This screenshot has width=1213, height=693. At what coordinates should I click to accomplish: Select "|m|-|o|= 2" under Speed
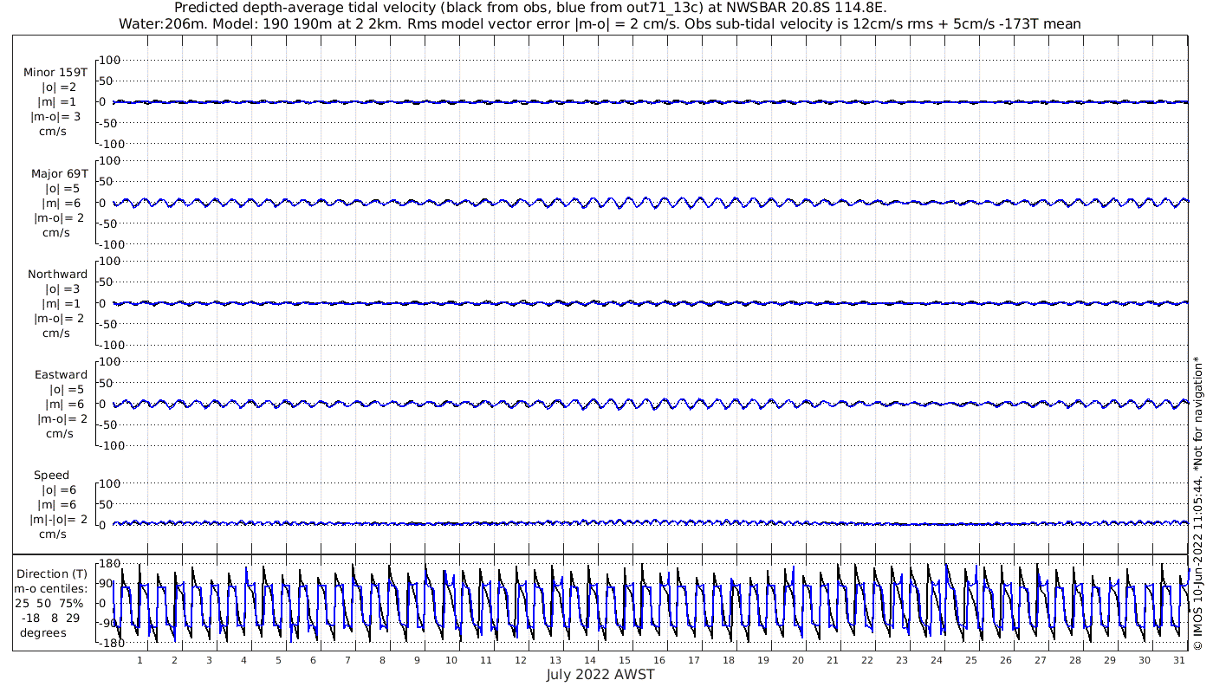coord(56,520)
